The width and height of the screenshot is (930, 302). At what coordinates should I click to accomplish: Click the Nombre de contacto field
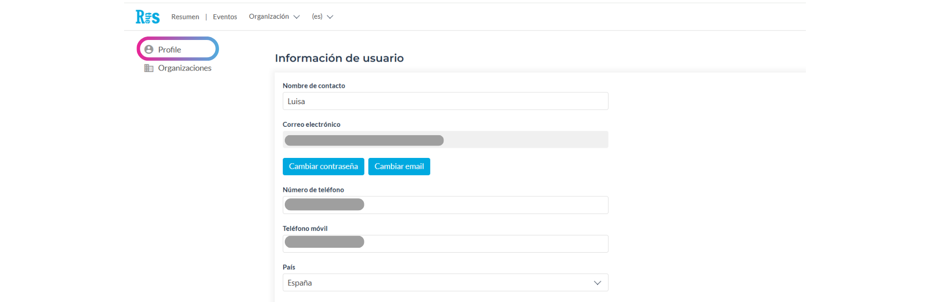tap(445, 101)
